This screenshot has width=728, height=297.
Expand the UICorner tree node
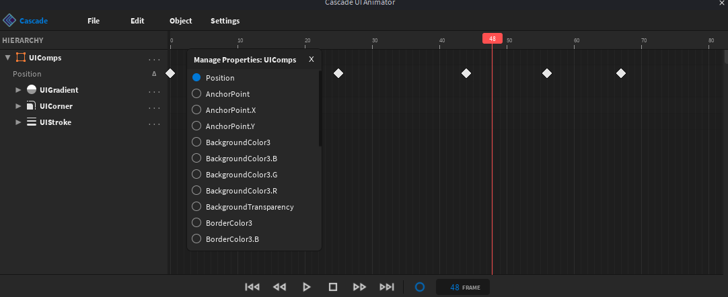click(18, 106)
